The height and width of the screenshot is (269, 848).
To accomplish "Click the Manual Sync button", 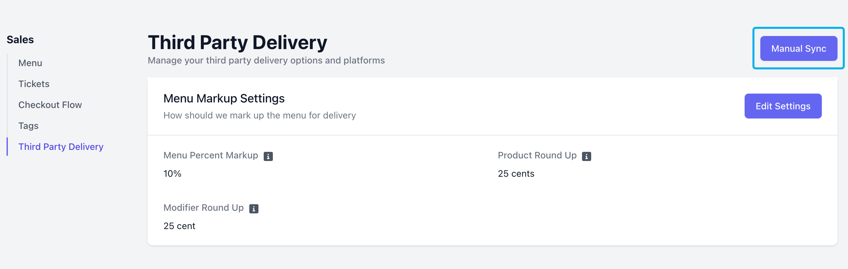I will point(798,48).
